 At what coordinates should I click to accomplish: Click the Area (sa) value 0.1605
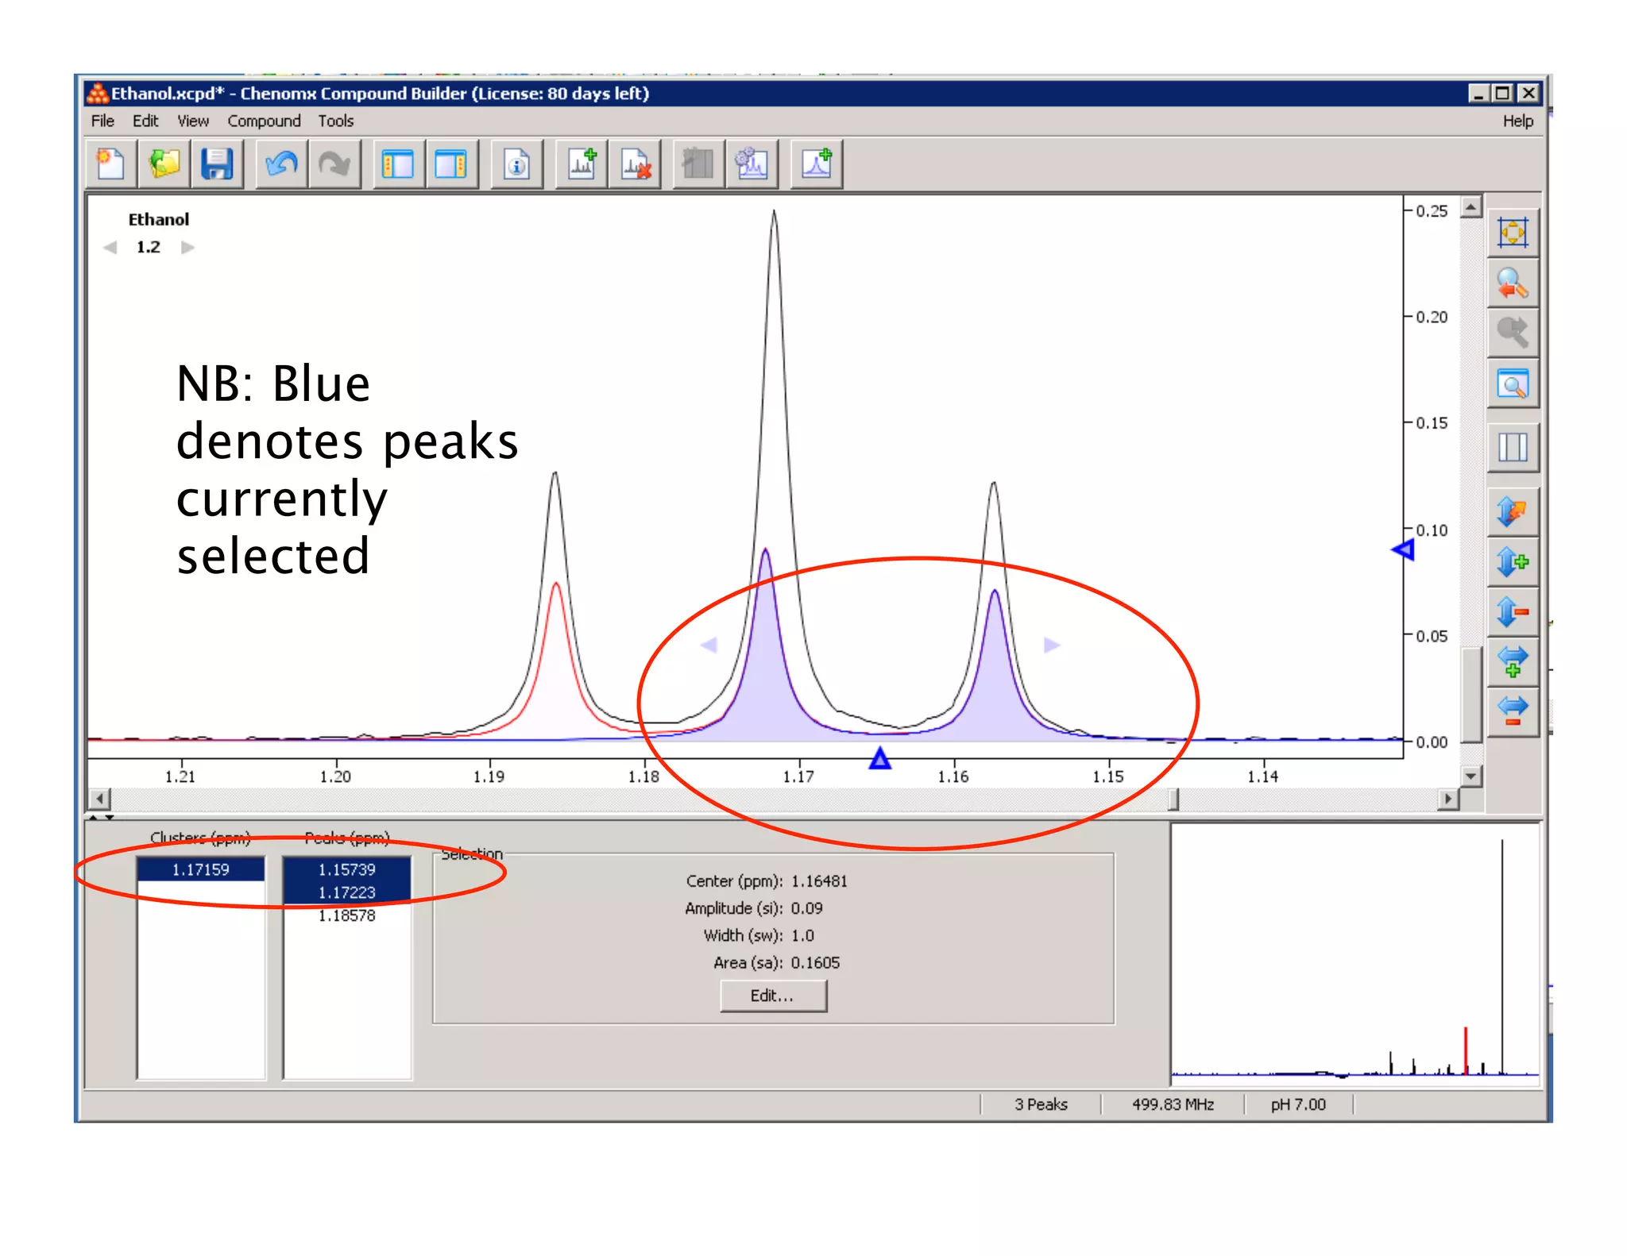(x=815, y=963)
